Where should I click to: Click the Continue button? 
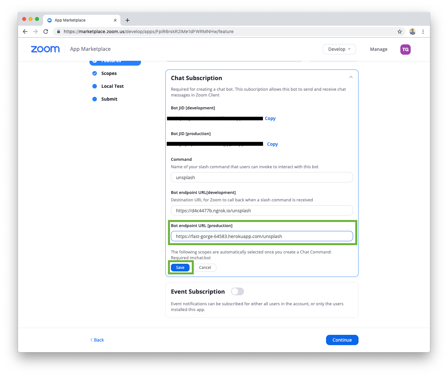[x=342, y=340]
